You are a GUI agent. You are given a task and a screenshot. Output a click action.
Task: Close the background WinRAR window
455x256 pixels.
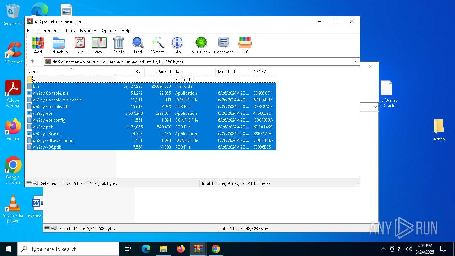[370, 66]
